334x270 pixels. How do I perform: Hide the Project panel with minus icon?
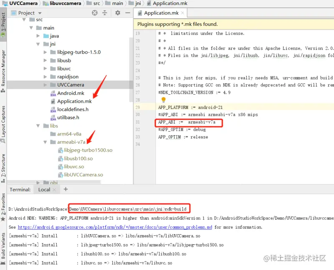coord(128,13)
